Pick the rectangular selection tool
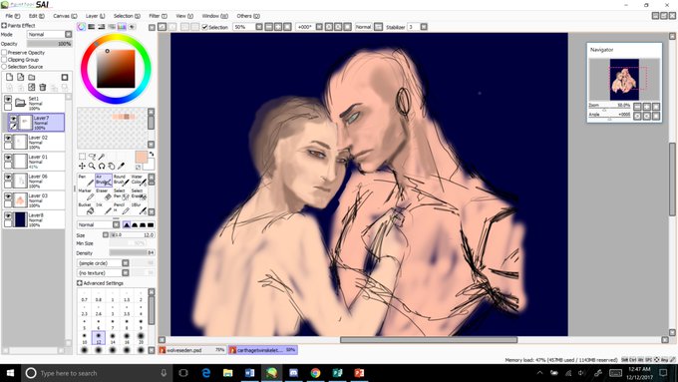This screenshot has width=678, height=382. coord(82,157)
